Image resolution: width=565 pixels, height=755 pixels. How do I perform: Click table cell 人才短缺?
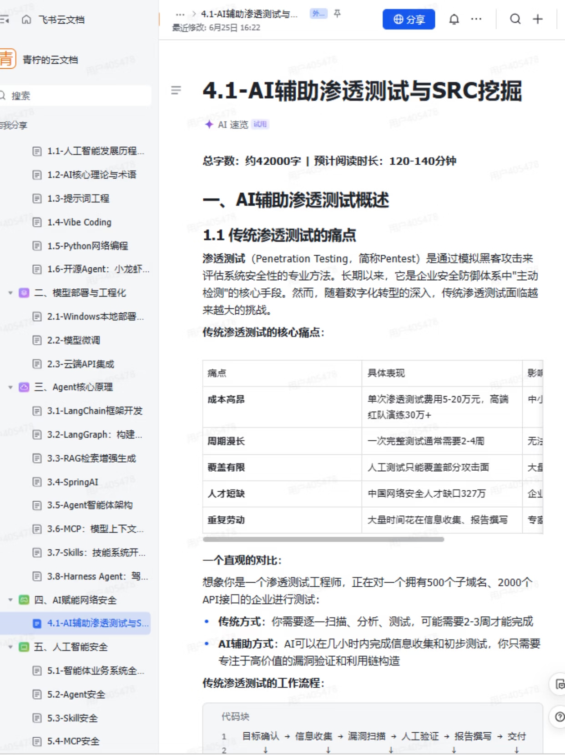(x=282, y=494)
